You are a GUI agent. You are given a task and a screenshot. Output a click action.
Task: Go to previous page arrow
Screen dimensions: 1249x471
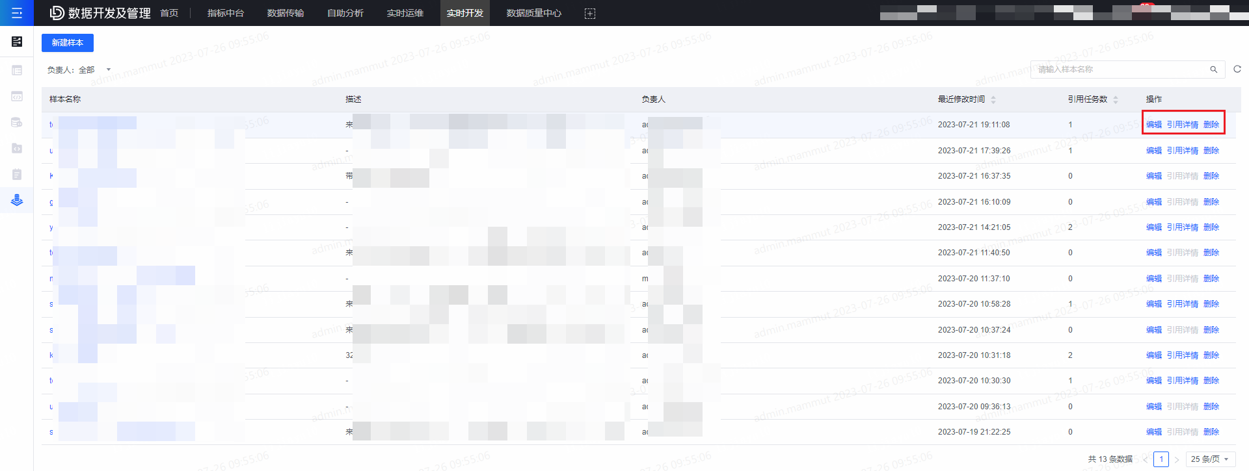pos(1145,459)
